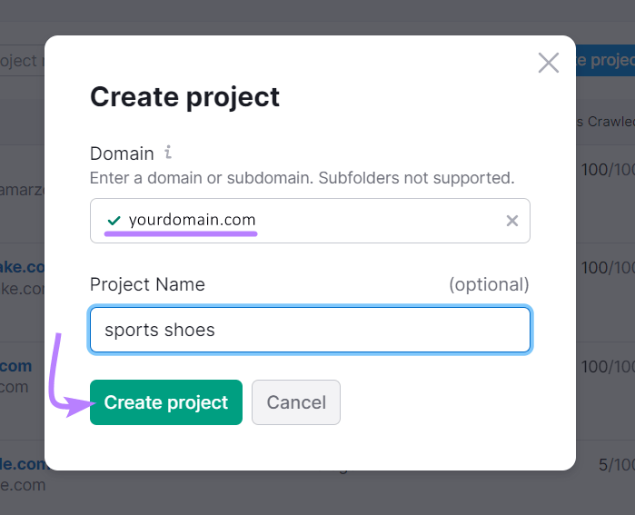Click the (optional) hint text
Viewport: 635px width, 515px height.
pyautogui.click(x=489, y=284)
